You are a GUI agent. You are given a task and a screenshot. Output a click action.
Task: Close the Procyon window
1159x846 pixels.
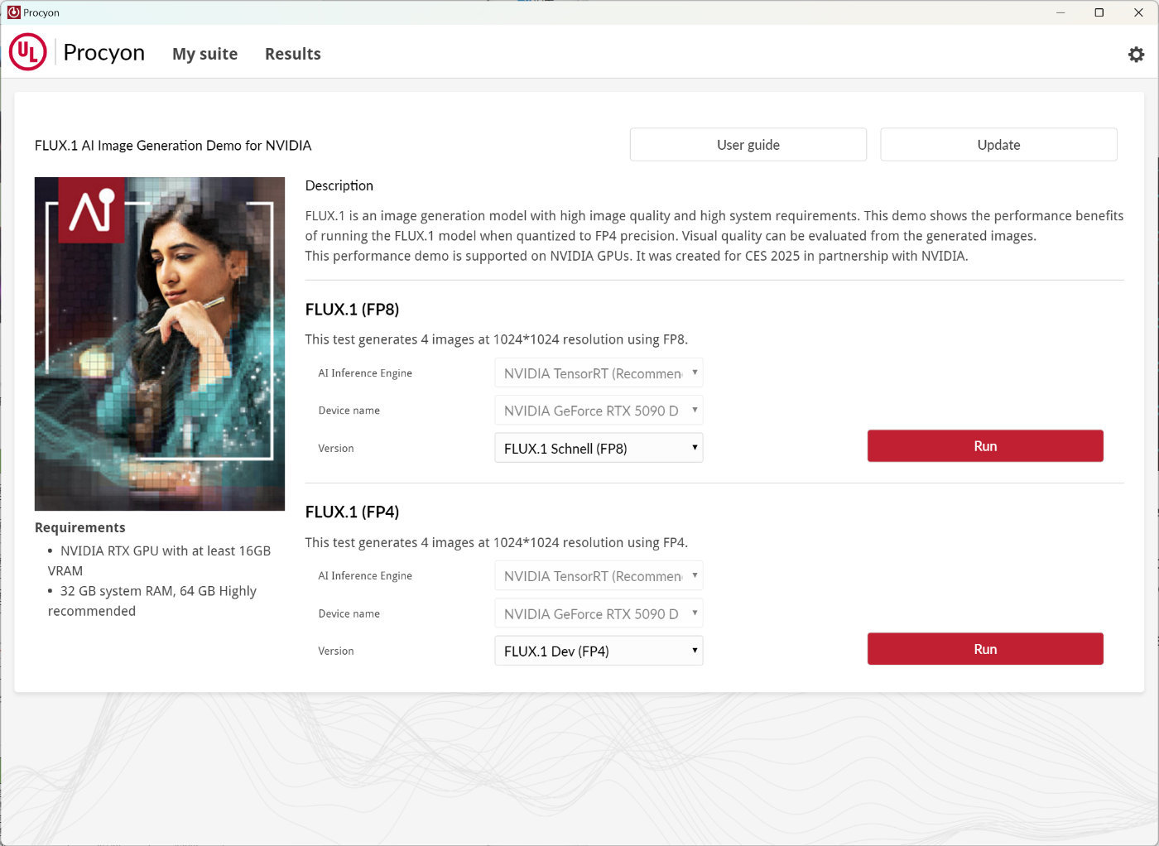click(1138, 12)
